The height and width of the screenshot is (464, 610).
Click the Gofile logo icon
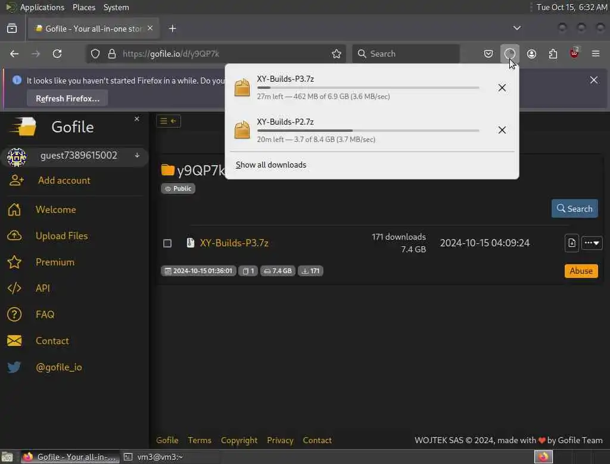(x=23, y=126)
